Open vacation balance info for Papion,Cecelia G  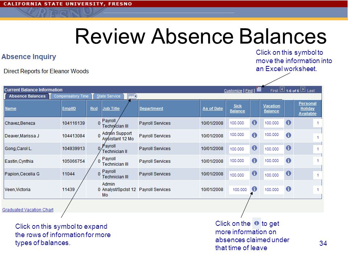[289, 173]
